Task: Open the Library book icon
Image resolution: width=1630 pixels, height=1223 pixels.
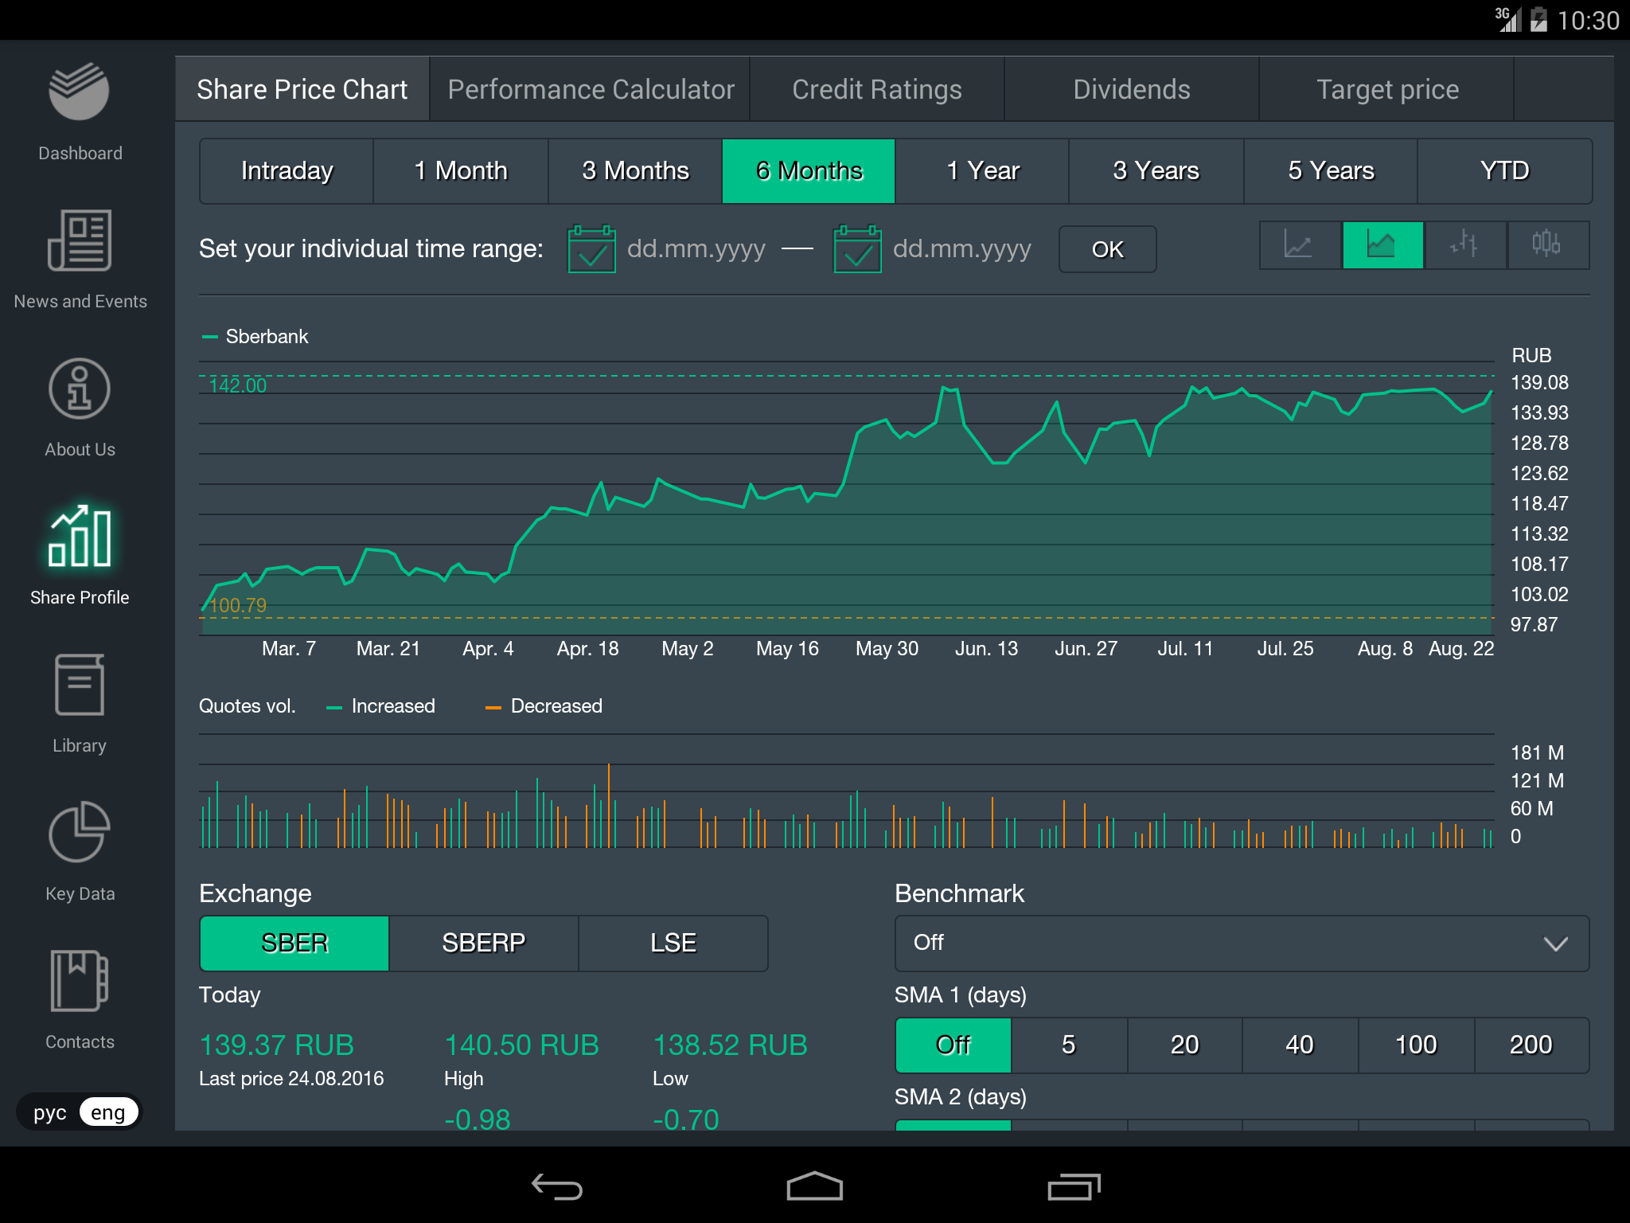Action: pos(80,686)
